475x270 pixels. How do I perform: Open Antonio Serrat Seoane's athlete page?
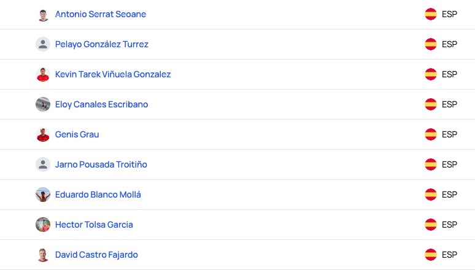click(101, 14)
